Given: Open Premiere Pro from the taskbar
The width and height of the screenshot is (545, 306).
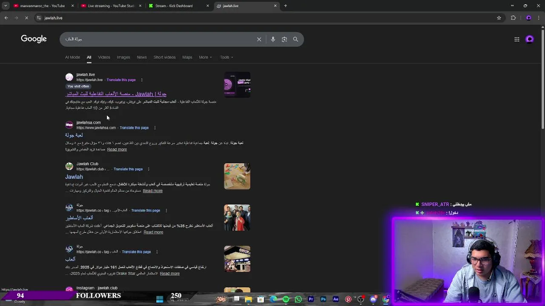Looking at the screenshot, I should click(311, 299).
